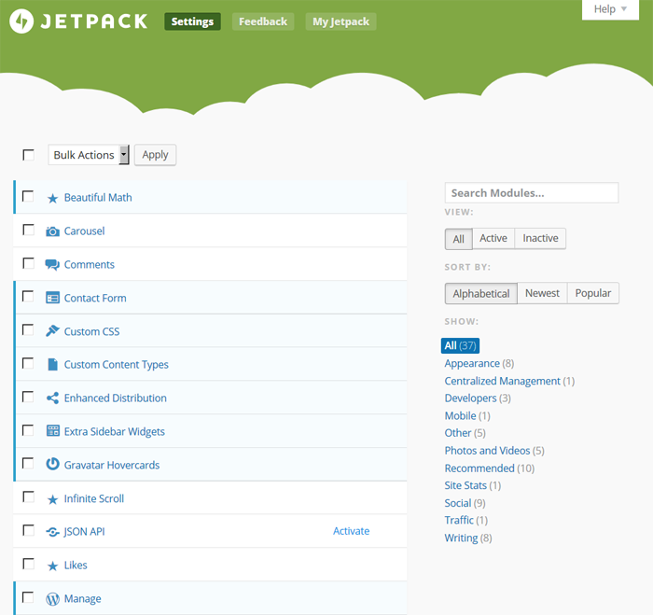Open the Feedback tab
The height and width of the screenshot is (615, 653).
pyautogui.click(x=263, y=21)
